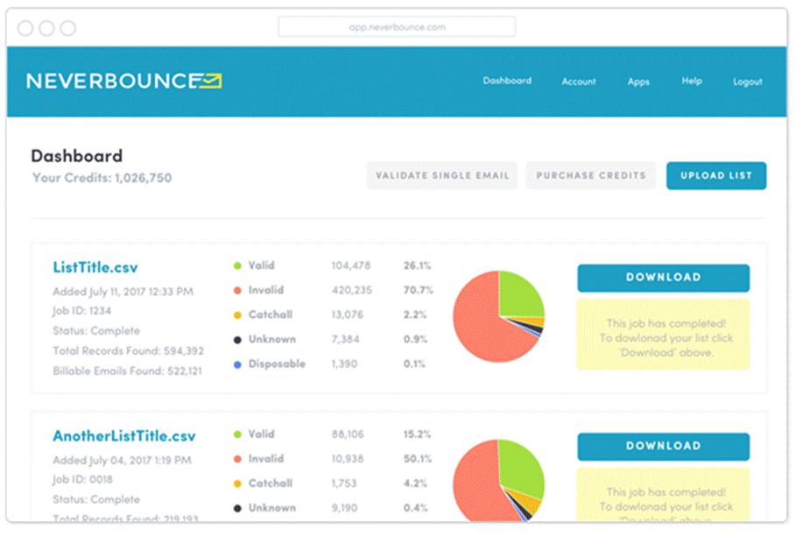The height and width of the screenshot is (536, 796).
Task: Click the orange Catchall dot for ListTitle.csv
Action: click(x=236, y=315)
